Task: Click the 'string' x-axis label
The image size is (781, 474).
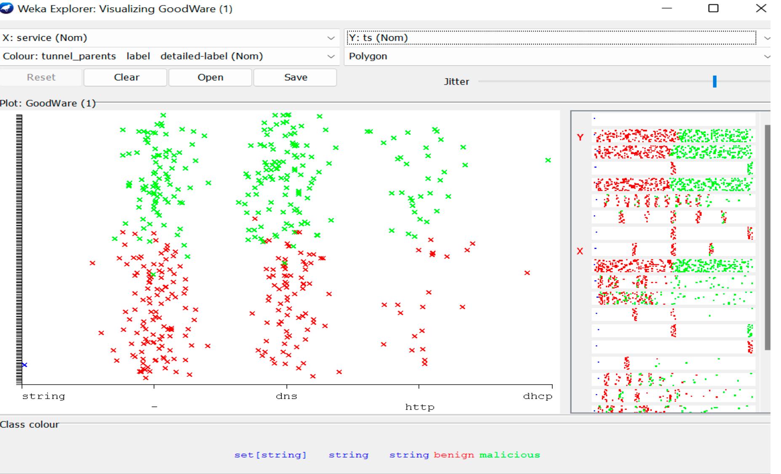Action: (43, 397)
